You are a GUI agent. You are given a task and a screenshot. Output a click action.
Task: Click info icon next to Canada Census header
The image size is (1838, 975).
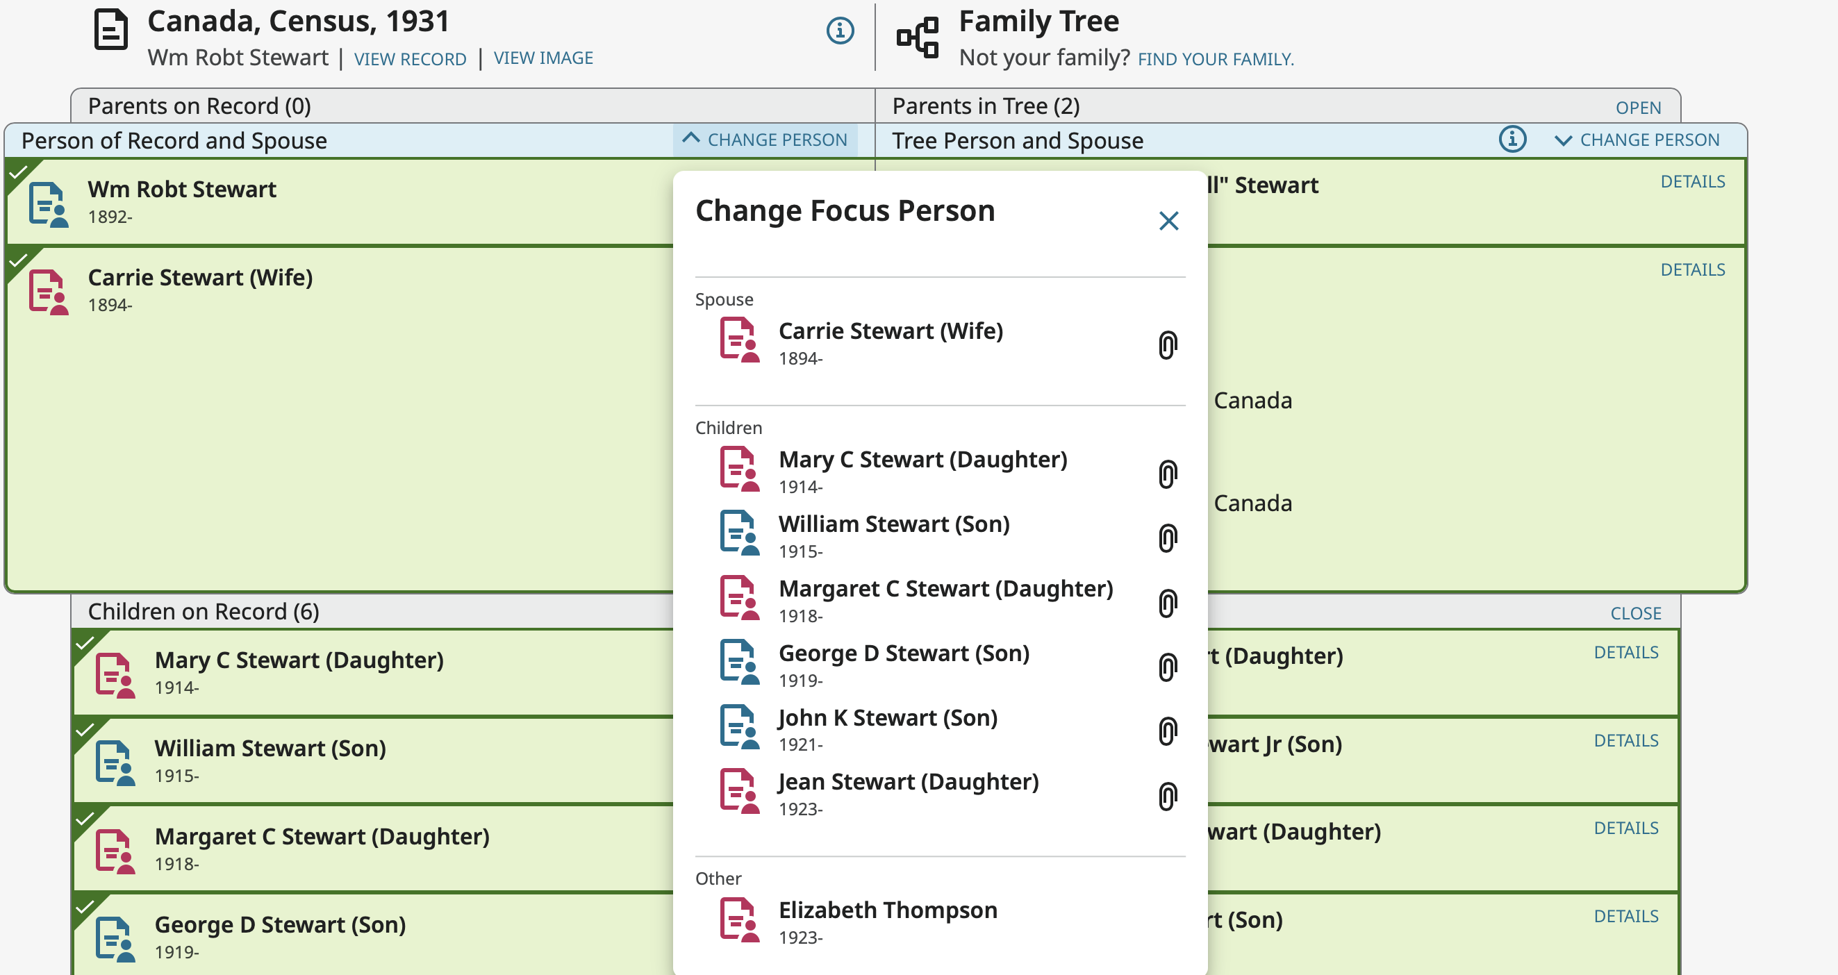click(x=840, y=31)
